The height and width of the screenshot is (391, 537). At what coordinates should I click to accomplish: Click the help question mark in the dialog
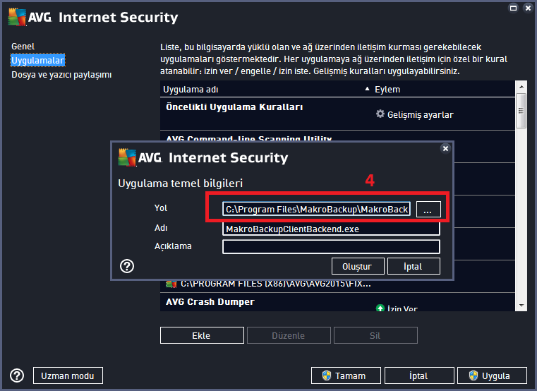(x=127, y=266)
